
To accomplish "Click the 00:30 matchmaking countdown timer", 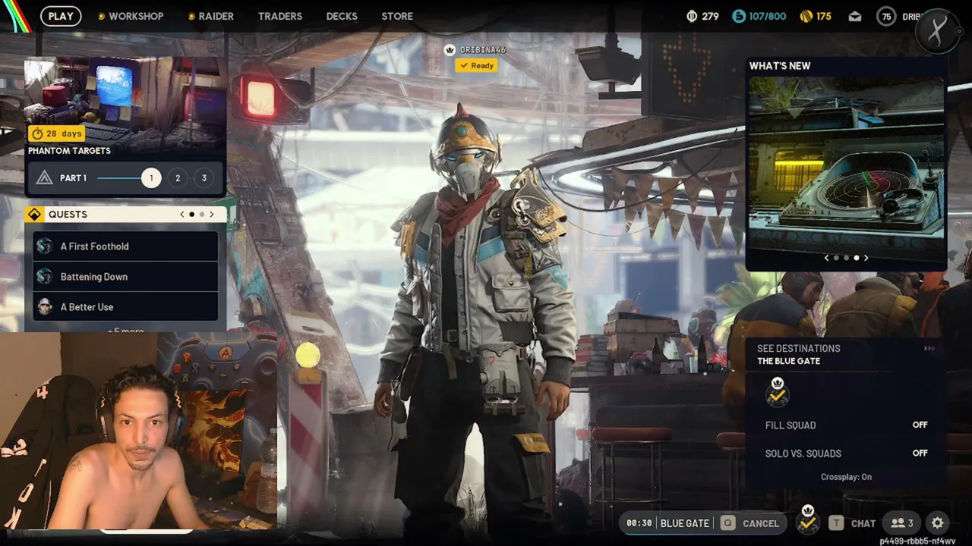I will 639,523.
